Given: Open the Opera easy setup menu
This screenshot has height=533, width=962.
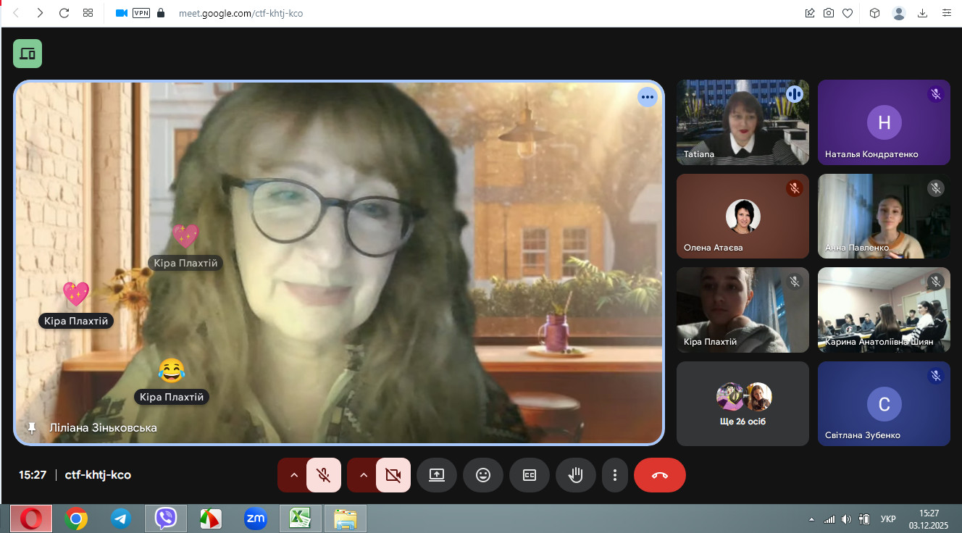Looking at the screenshot, I should click(946, 13).
